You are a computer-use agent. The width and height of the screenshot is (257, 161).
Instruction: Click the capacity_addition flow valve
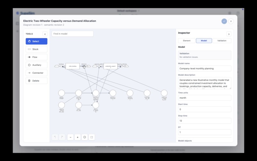99,66
